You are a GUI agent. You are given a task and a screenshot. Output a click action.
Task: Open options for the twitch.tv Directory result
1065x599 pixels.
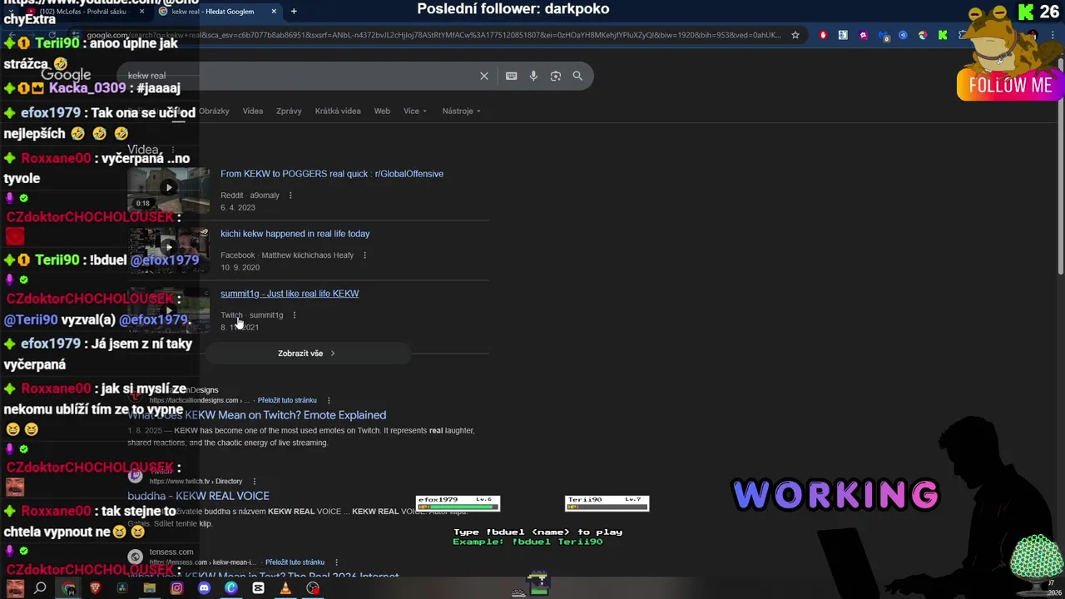[x=254, y=481]
